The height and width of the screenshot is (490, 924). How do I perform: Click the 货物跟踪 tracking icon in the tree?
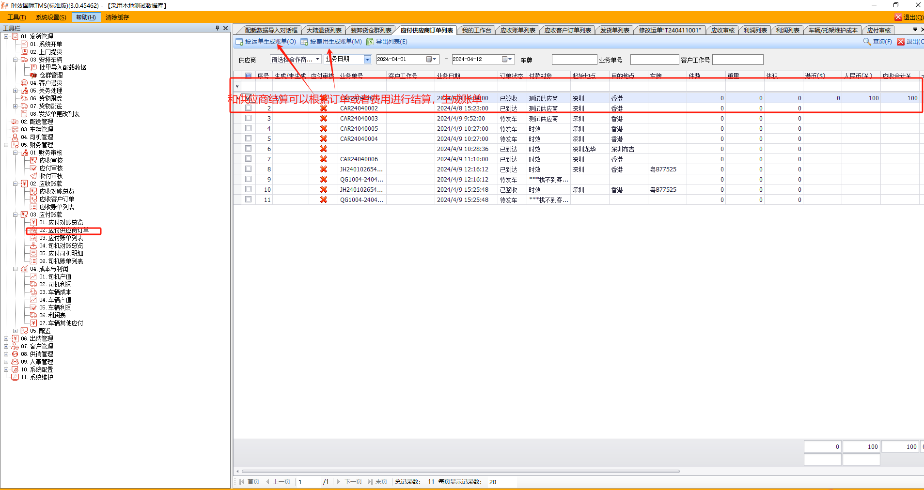[24, 98]
